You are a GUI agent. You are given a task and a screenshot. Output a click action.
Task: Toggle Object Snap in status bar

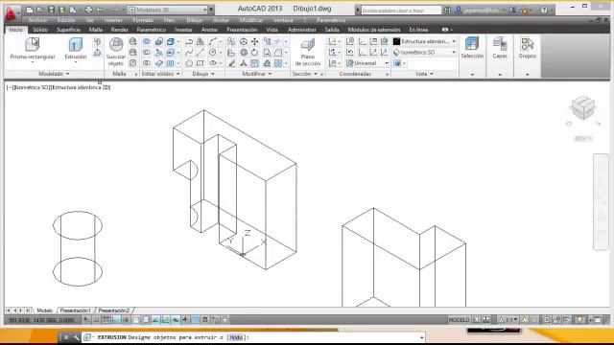[136, 320]
